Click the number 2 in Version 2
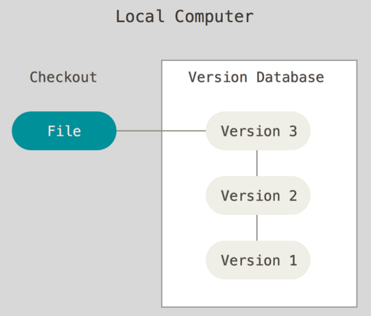The image size is (371, 316). [293, 195]
